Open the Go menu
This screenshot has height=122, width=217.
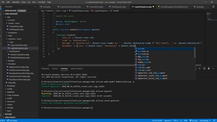pos(29,2)
